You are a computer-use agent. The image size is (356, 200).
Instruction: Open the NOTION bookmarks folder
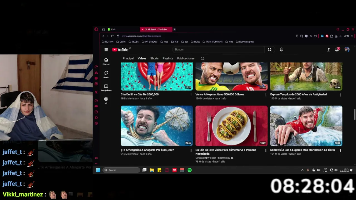(x=108, y=42)
